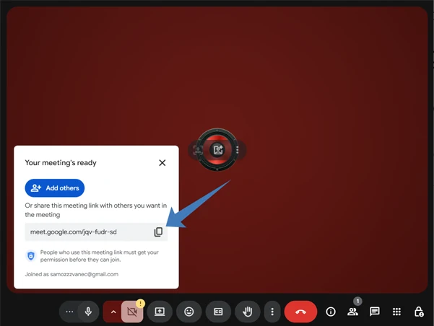This screenshot has width=434, height=326.
Task: Toggle the camera on or off
Action: [x=132, y=312]
